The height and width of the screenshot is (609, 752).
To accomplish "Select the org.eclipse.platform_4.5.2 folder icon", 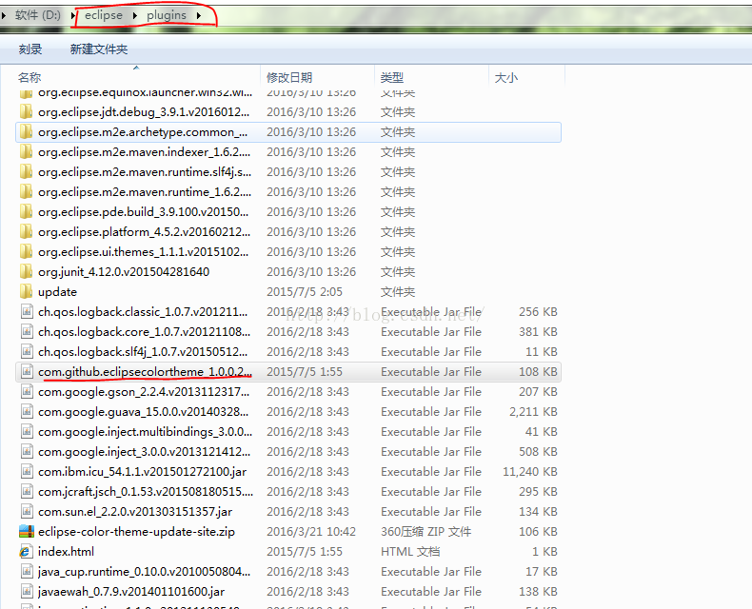I will click(27, 231).
